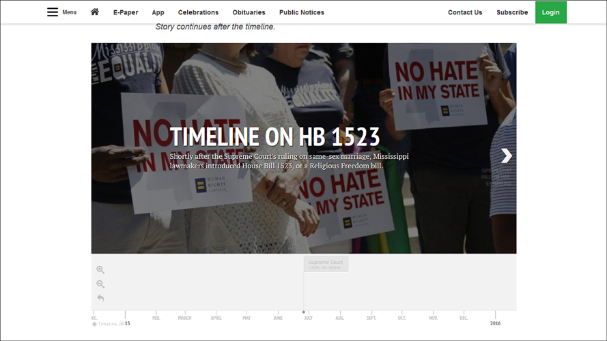Open the Celebrations section
This screenshot has width=607, height=341.
click(198, 12)
